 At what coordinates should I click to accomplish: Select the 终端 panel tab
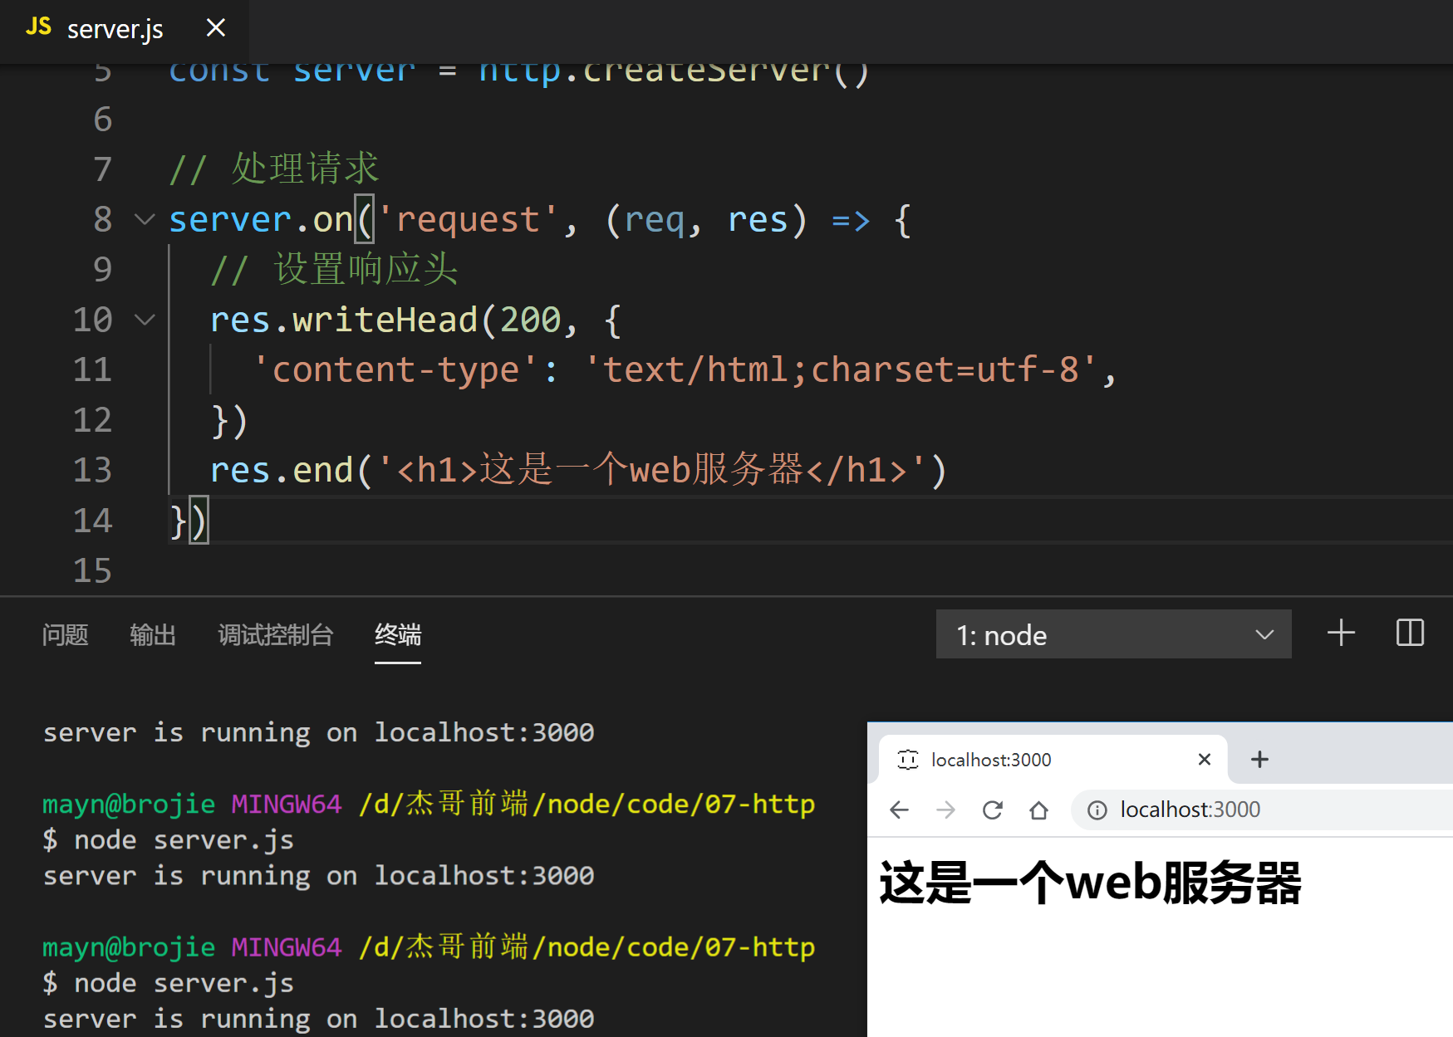pos(398,635)
